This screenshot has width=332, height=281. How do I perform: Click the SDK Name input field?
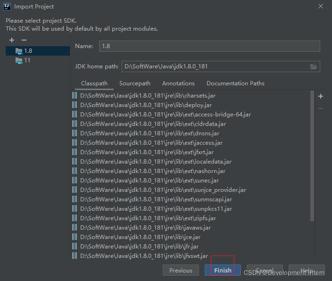209,46
